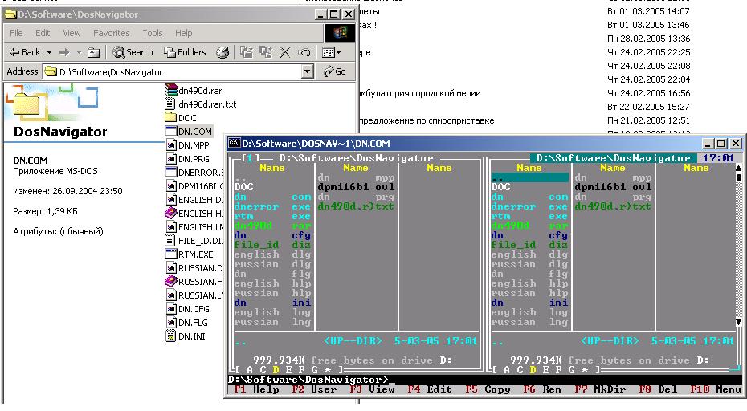Select the dn490d.rar.txt file icon

pyautogui.click(x=170, y=104)
